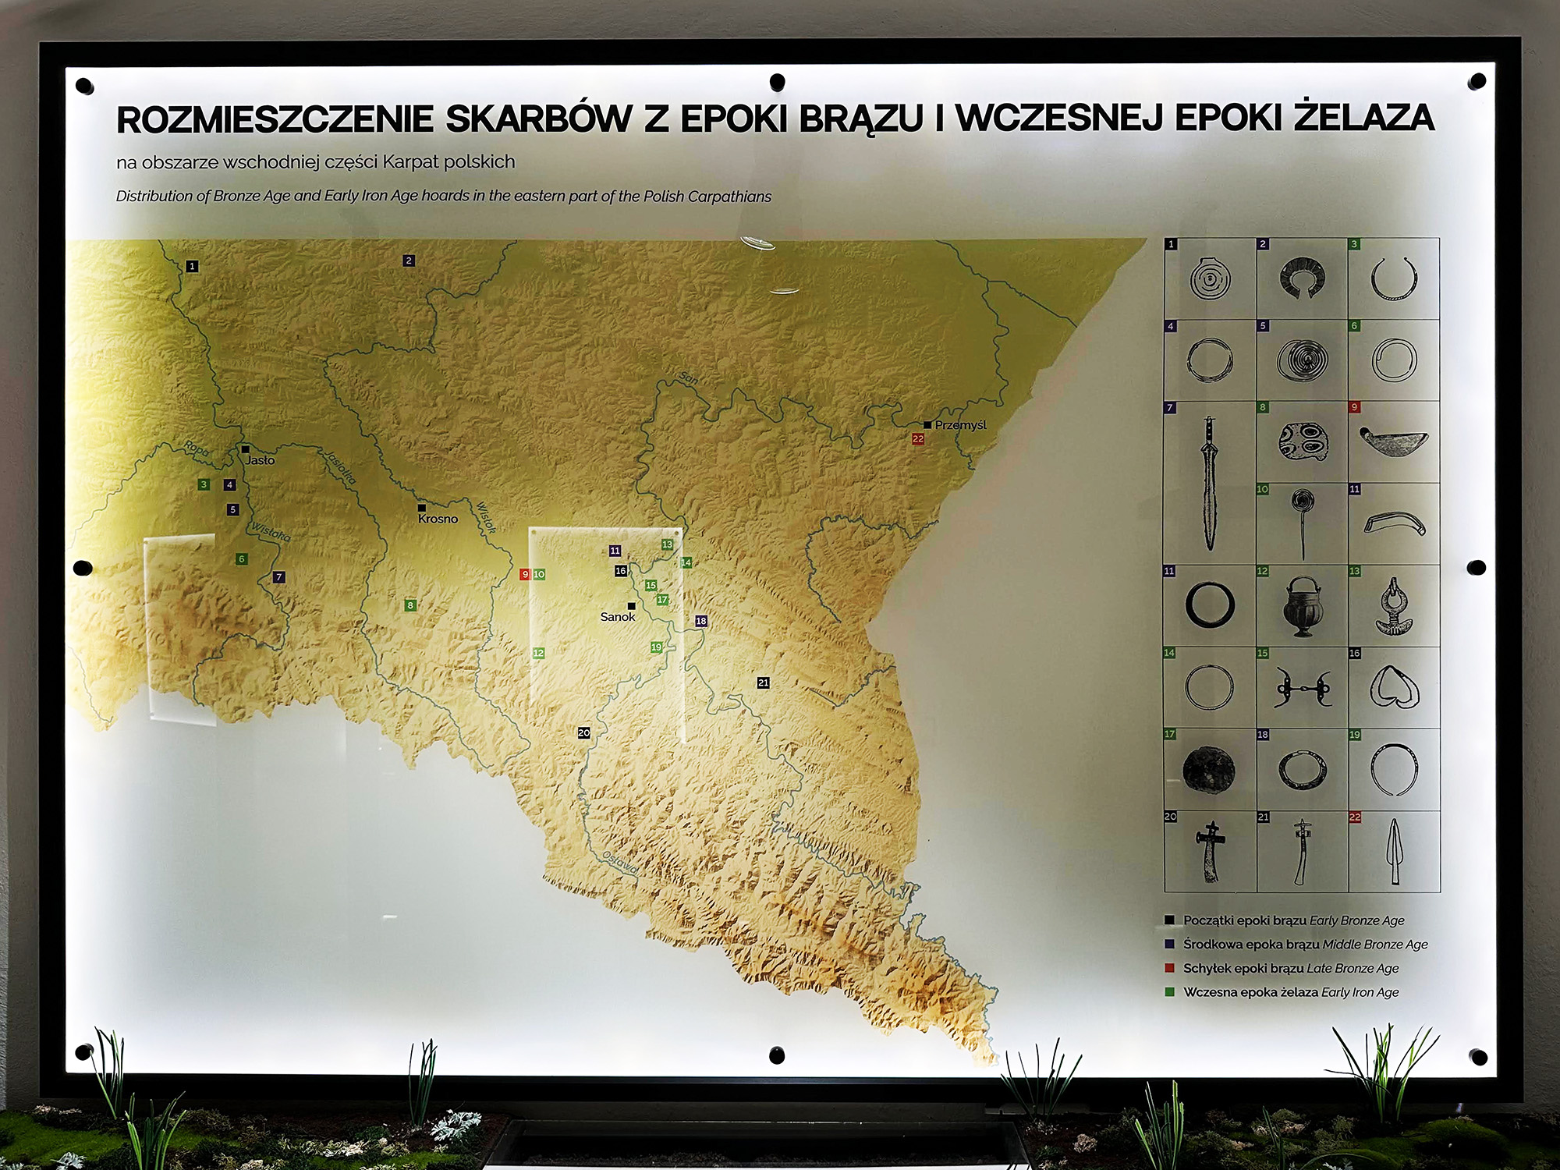The width and height of the screenshot is (1560, 1170).
Task: Open legend illustration 15 horse bit
Action: coord(1302,688)
